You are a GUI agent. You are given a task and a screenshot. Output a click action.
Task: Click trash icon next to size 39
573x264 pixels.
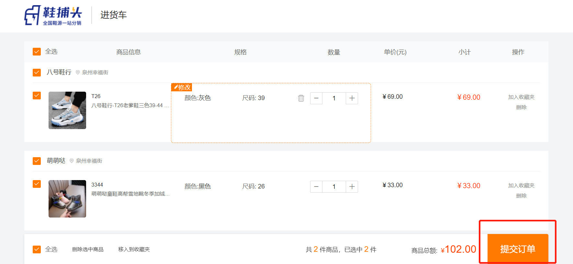(x=301, y=98)
